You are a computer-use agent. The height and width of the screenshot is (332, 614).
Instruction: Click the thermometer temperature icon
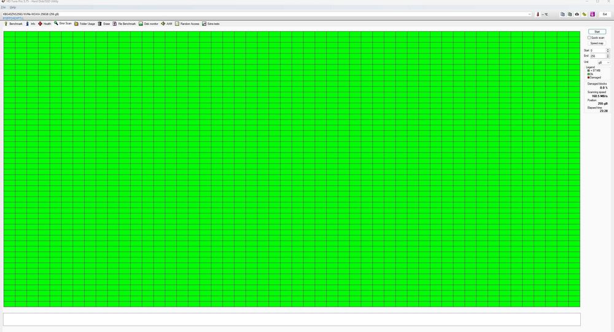click(x=538, y=14)
